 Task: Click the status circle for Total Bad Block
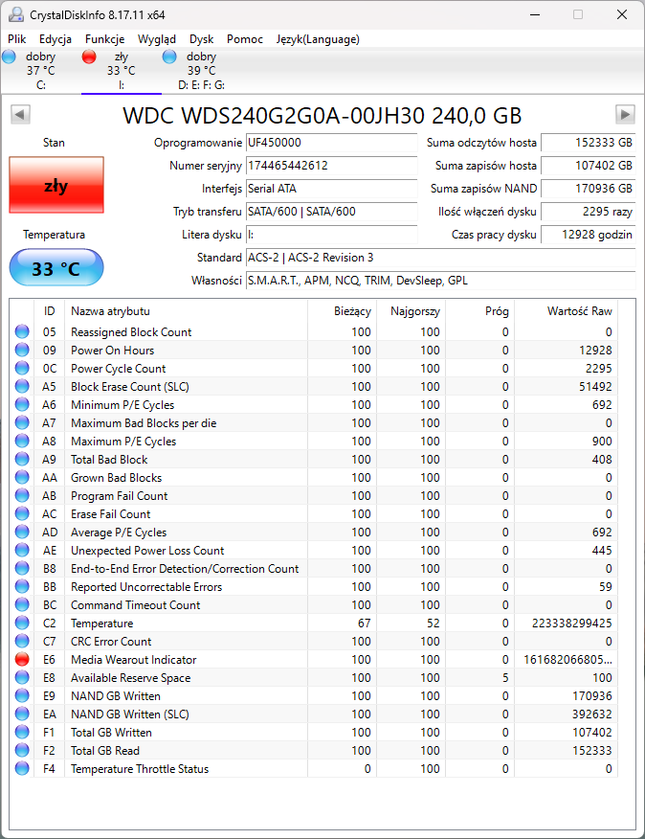(x=22, y=459)
